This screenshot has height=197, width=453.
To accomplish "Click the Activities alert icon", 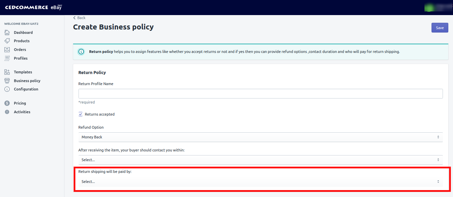I will [7, 112].
